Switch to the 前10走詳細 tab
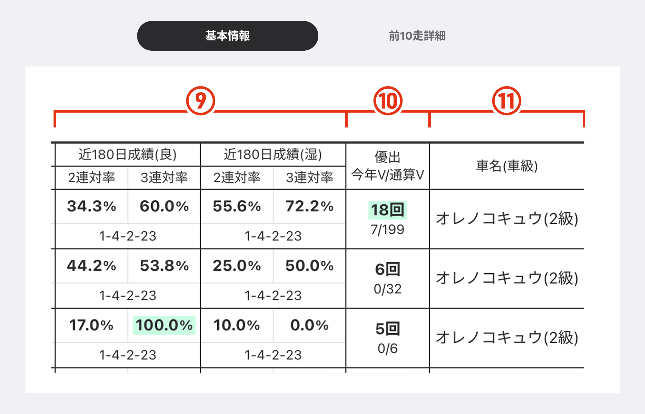Viewport: 645px width, 414px height. pos(417,36)
